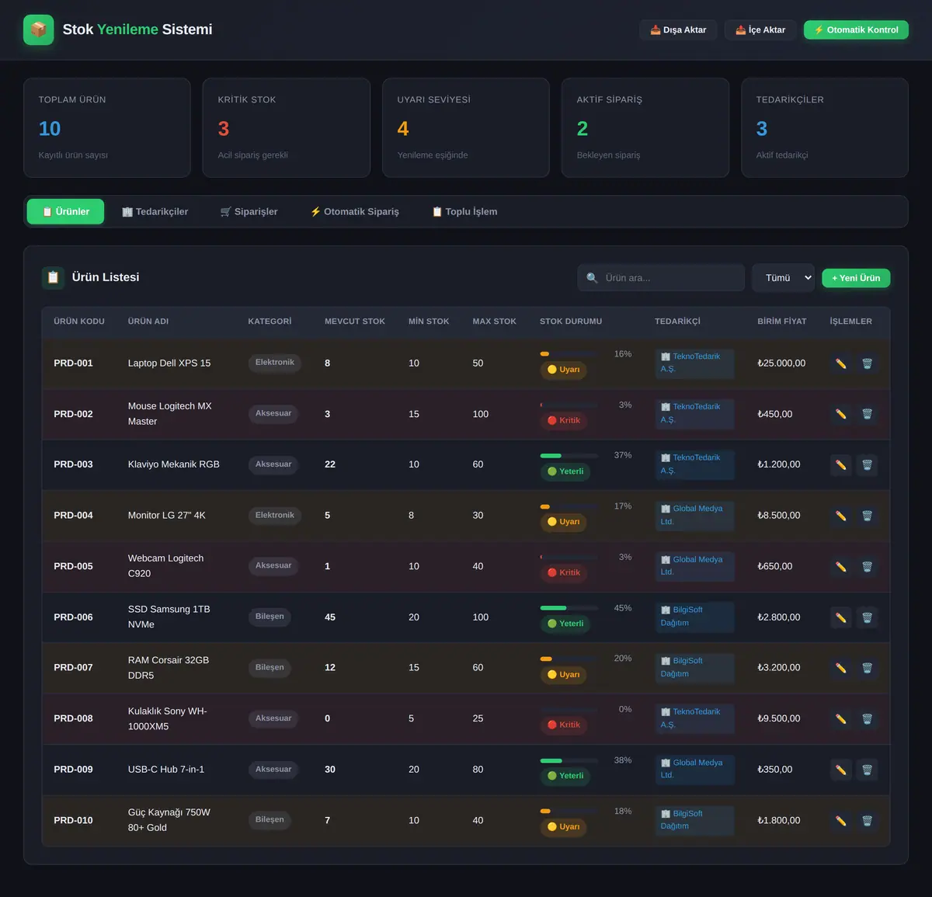Click the 45% stock bar for PRD-006
932x897 pixels.
(x=569, y=608)
